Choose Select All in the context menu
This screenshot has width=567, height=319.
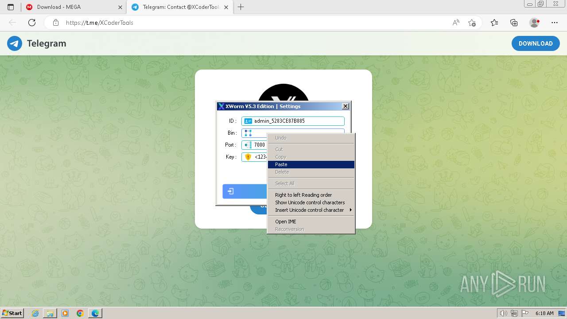coord(311,183)
